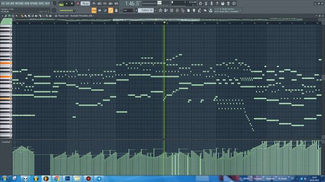Screen dimensions: 325x182
Task: Open the Control event editor dropdown
Action: click(x=7, y=142)
